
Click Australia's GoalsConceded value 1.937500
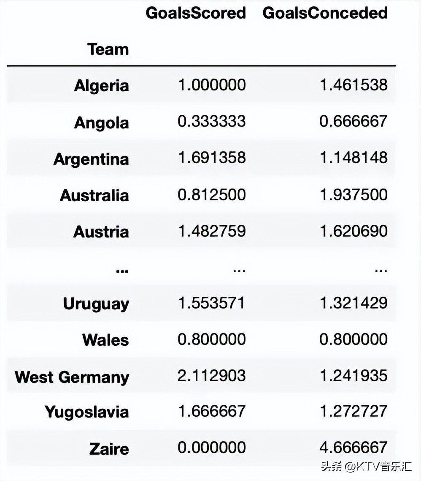tap(354, 194)
